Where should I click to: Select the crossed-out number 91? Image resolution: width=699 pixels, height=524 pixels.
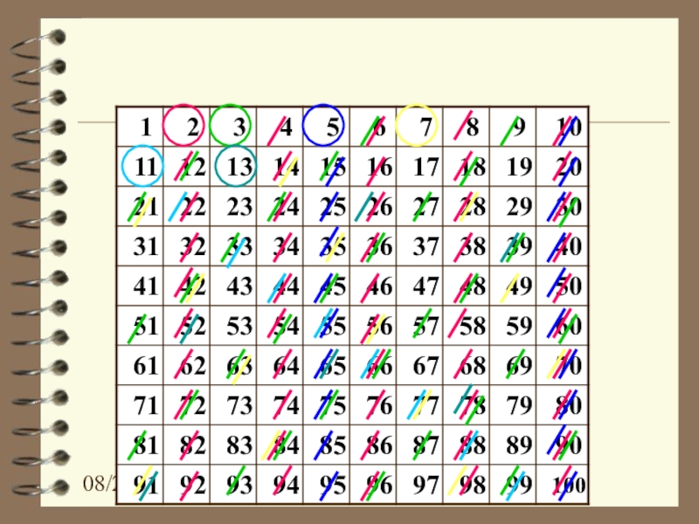(x=140, y=484)
